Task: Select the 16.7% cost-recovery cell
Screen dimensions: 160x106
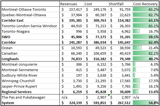Action: 146,31
